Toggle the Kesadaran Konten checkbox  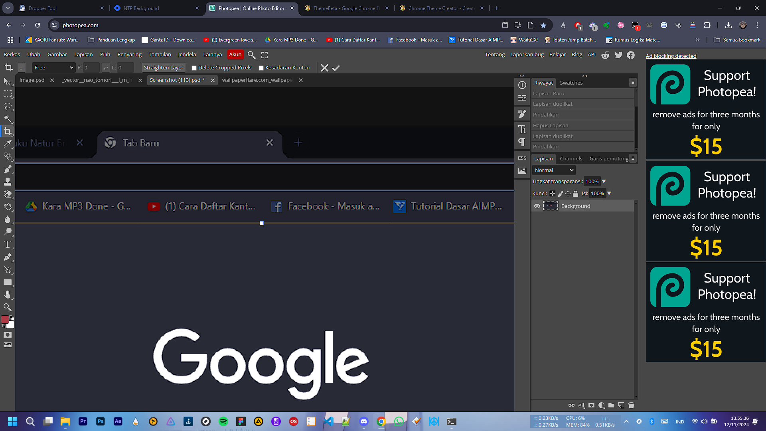261,68
